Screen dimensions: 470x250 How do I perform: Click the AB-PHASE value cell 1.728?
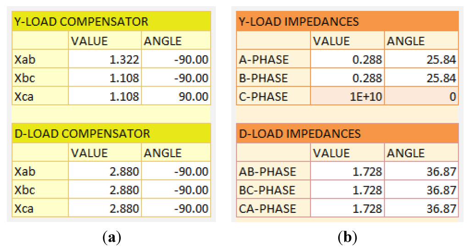(x=347, y=171)
